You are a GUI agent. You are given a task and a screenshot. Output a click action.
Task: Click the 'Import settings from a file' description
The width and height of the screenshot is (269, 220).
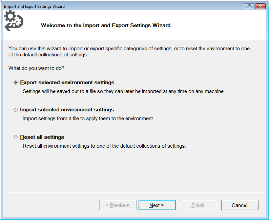pos(88,118)
